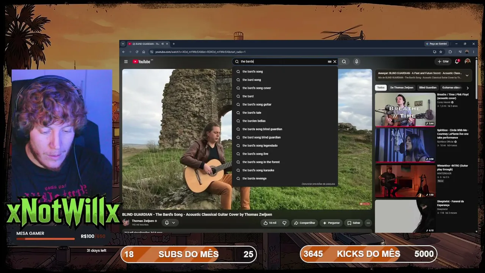The height and width of the screenshot is (273, 485).
Task: Pick suggestion "the bards revenge"
Action: [x=285, y=178]
